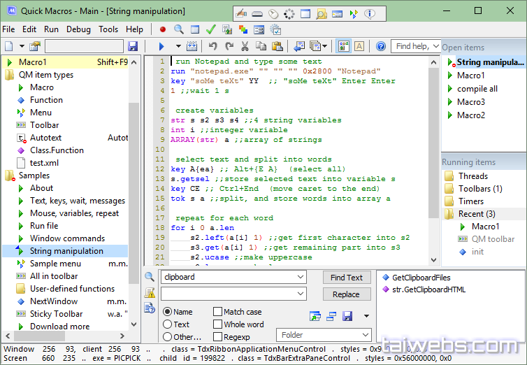Click the red Record macro icon
Viewport: 527px width, 365px height.
click(x=163, y=29)
